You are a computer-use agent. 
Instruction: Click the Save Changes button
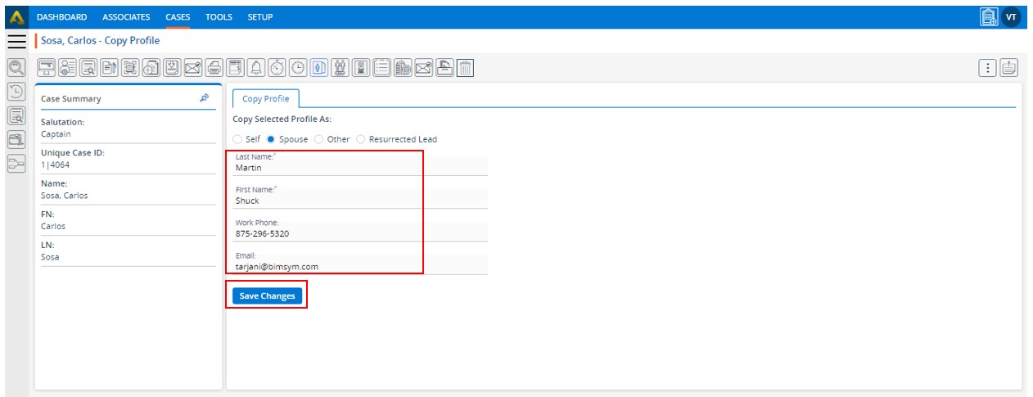[x=267, y=295]
